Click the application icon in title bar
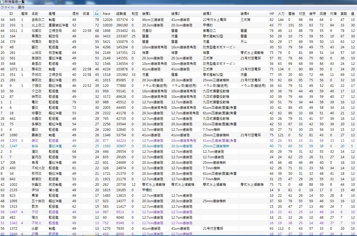The height and width of the screenshot is (236, 357). point(2,2)
